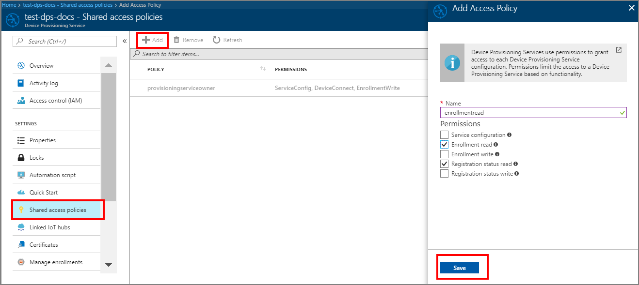
Task: Click the Search to filter items field
Action: point(279,54)
